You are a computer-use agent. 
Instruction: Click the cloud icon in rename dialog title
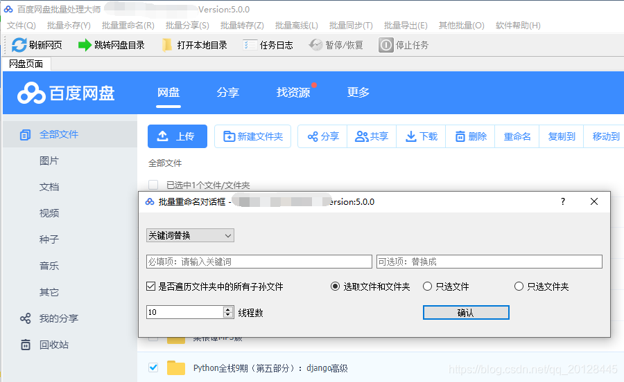point(150,201)
